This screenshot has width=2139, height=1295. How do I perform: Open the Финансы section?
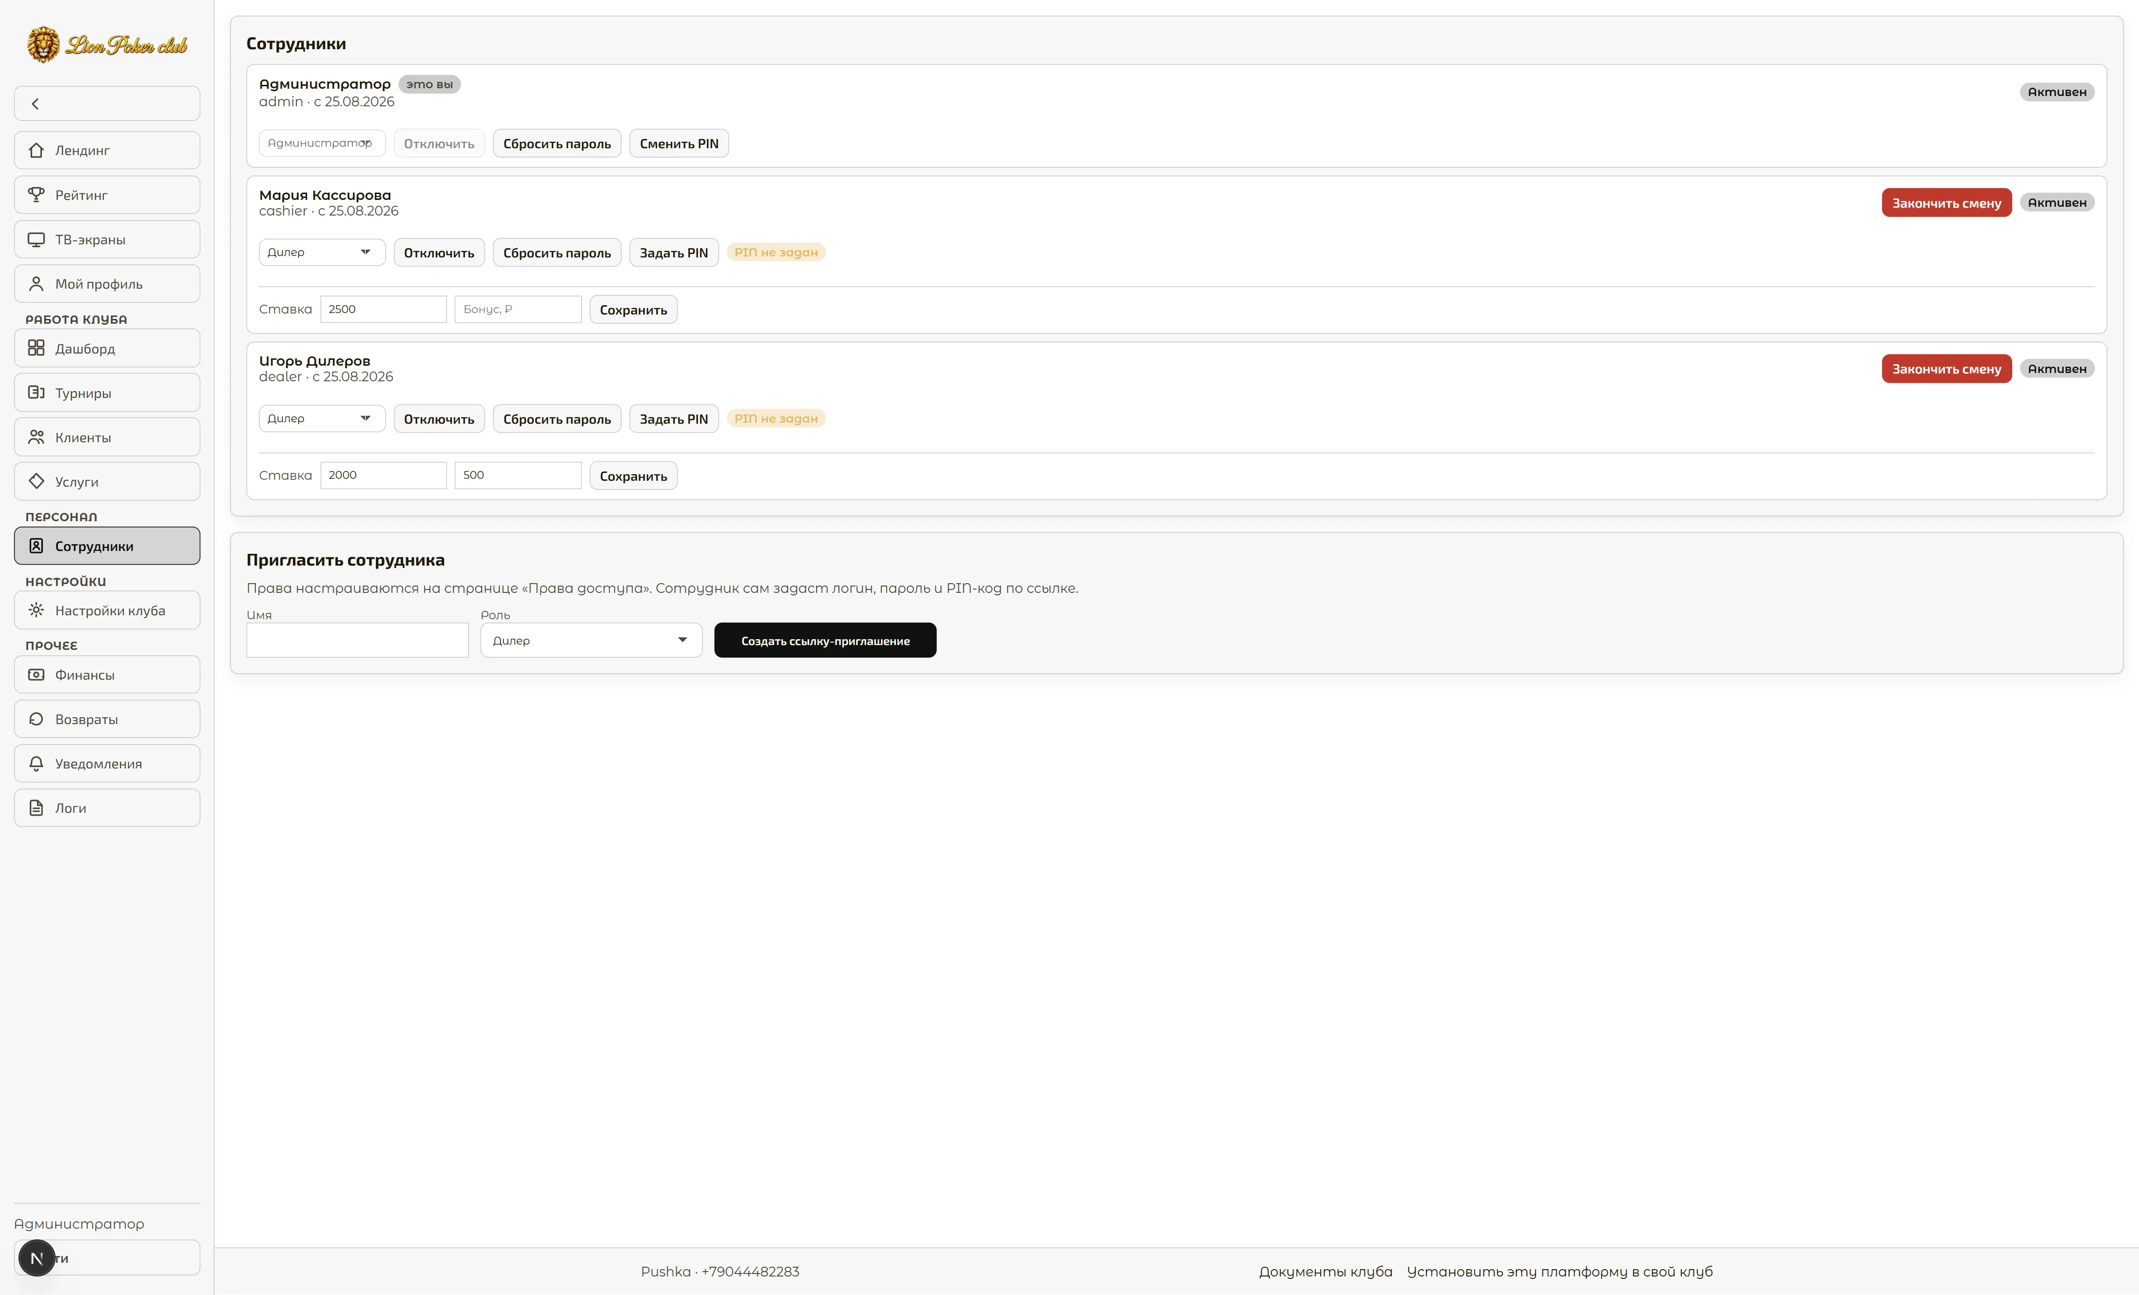[107, 674]
